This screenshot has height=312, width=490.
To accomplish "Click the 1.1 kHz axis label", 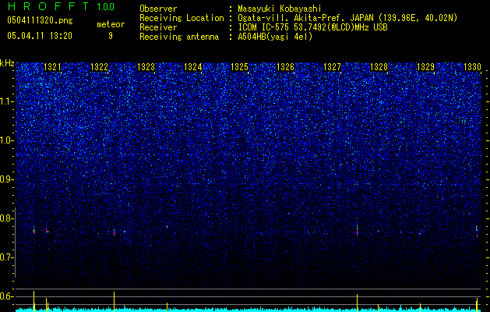I will (x=7, y=101).
